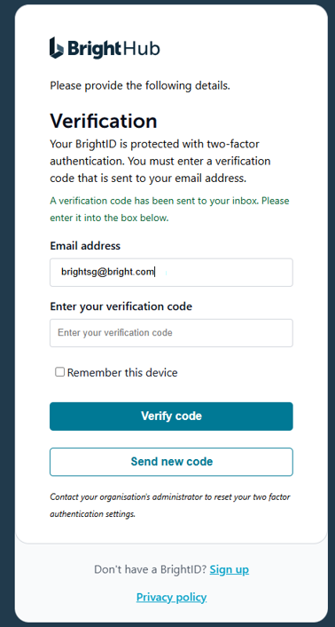This screenshot has width=335, height=627.
Task: Open the Privacy policy link
Action: click(x=172, y=598)
